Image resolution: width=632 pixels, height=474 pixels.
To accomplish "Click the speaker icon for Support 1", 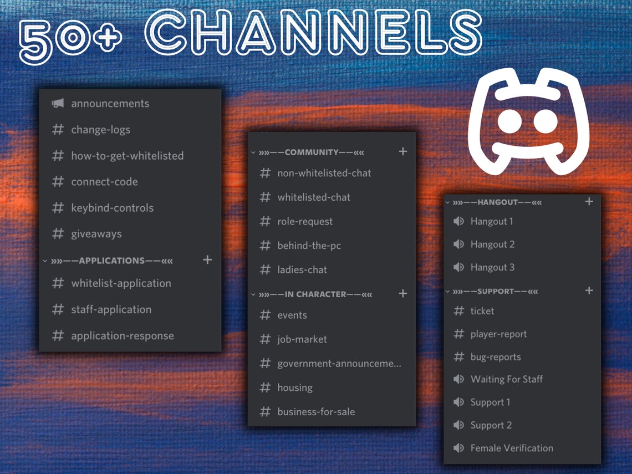I will pos(458,402).
